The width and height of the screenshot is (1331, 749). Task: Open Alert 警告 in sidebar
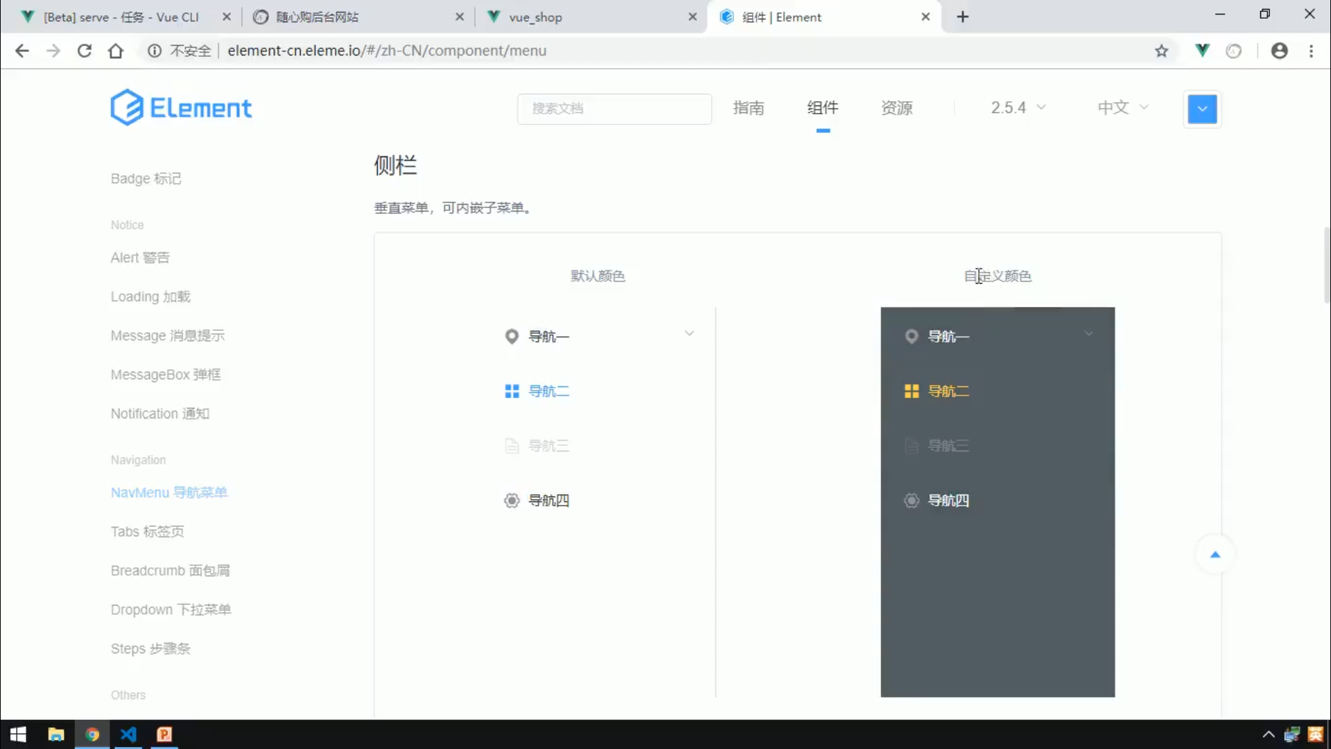140,257
